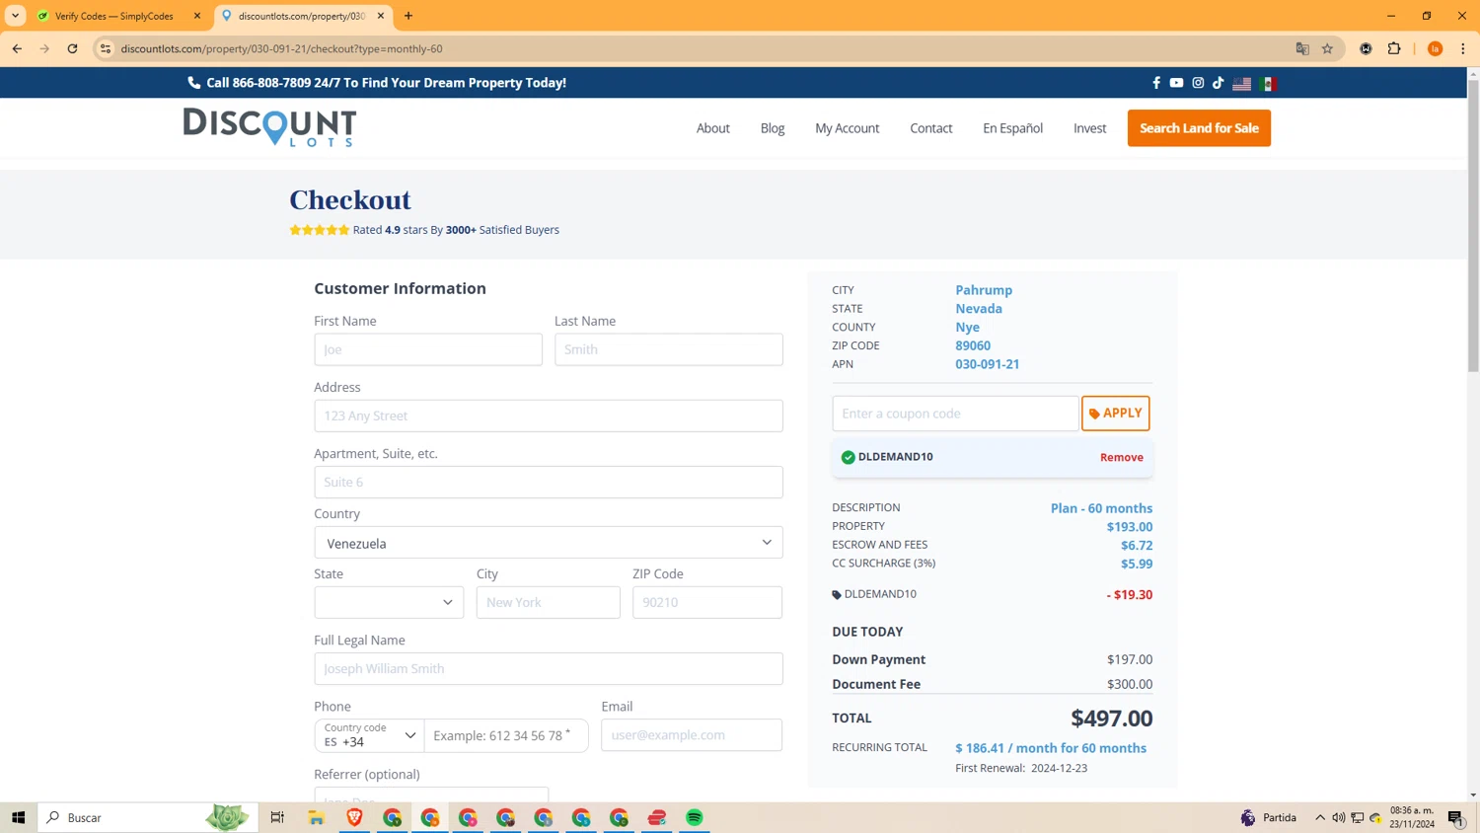This screenshot has width=1480, height=833.
Task: Reload the checkout page
Action: [x=72, y=48]
